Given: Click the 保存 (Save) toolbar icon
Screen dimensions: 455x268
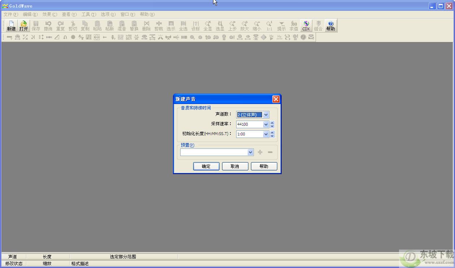Looking at the screenshot, I should [36, 26].
